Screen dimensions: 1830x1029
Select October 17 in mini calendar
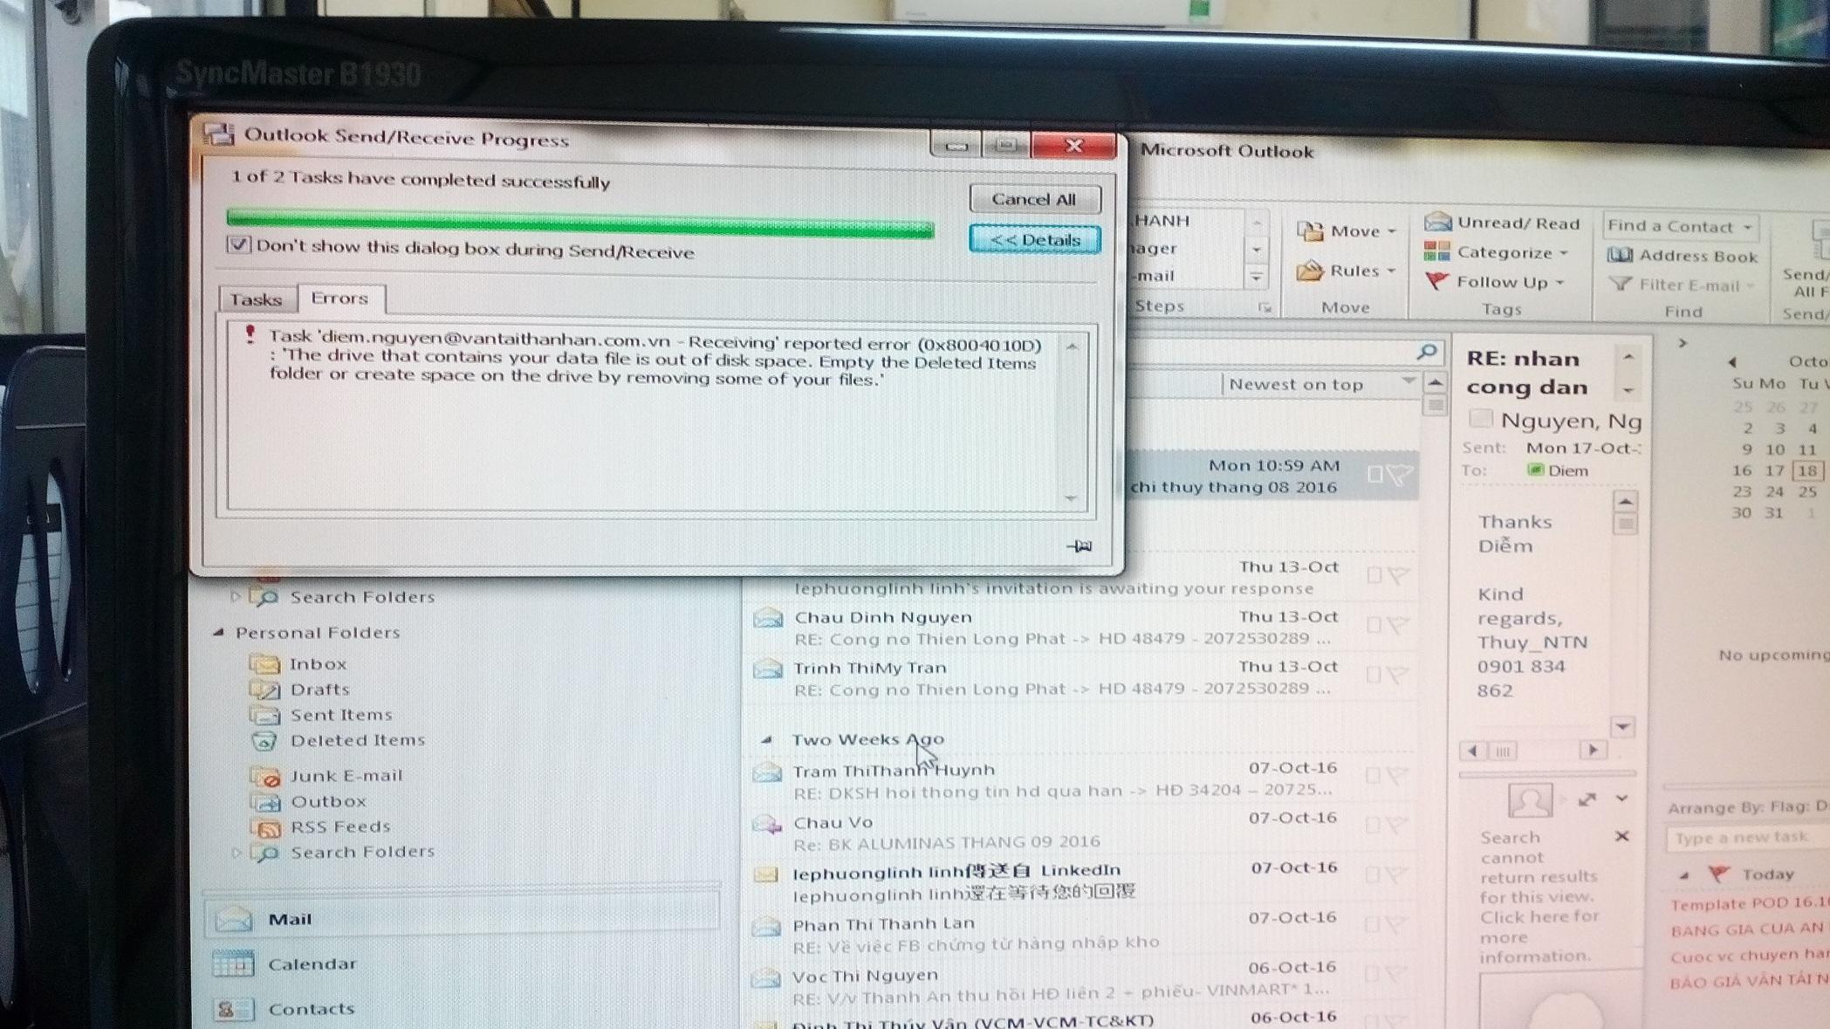(x=1774, y=470)
